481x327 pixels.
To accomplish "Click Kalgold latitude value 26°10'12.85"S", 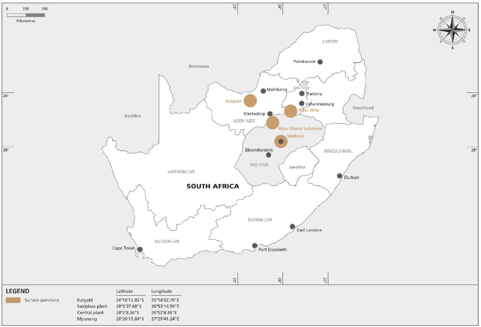I will pos(130,300).
